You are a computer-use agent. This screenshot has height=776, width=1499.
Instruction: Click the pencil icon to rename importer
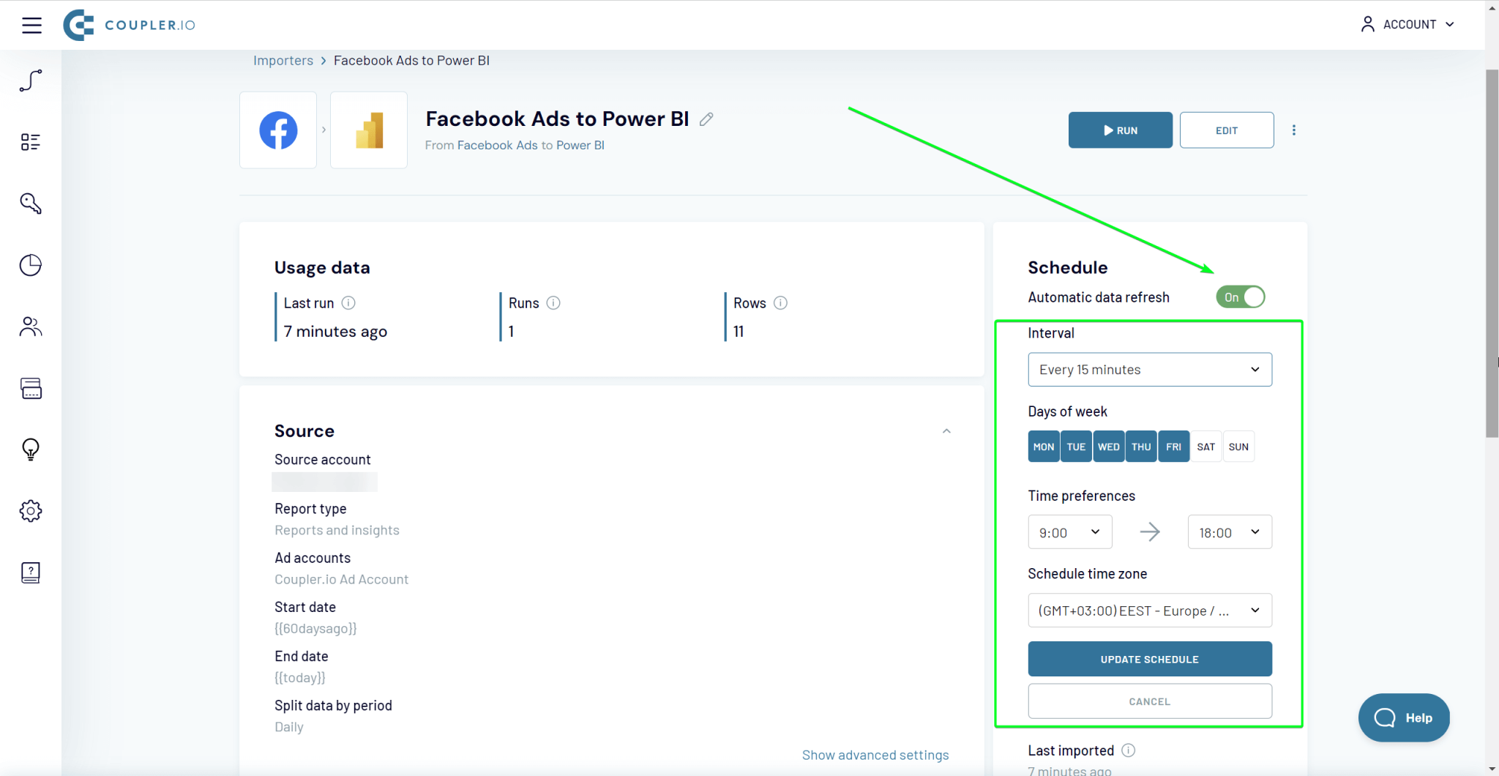click(706, 119)
